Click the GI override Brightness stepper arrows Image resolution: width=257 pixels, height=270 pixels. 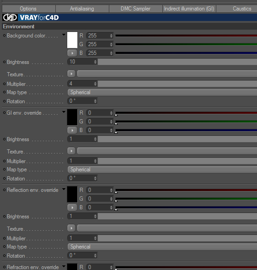95,139
